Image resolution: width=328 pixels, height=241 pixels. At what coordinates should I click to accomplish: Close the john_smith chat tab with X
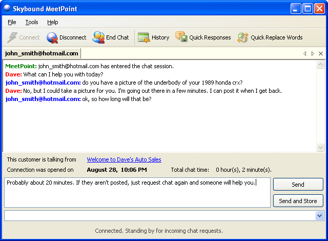[x=321, y=53]
